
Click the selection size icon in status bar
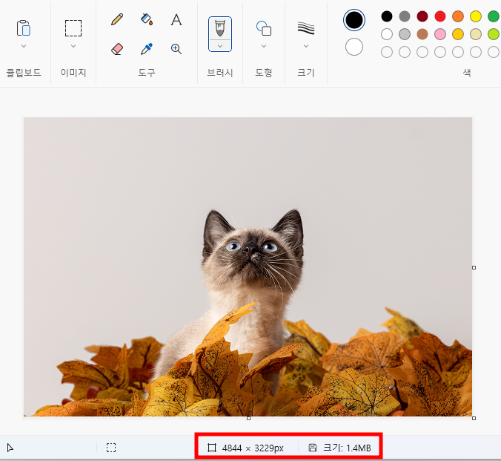click(x=111, y=448)
